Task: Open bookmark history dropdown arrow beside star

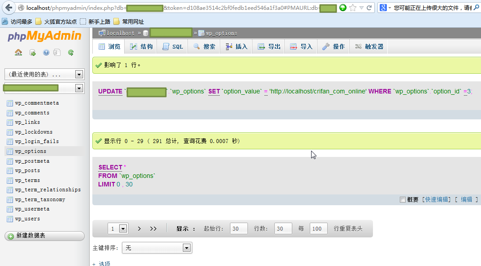Action: coord(361,8)
